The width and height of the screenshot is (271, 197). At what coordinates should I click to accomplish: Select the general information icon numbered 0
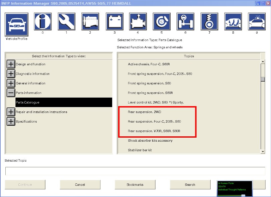coord(43,22)
